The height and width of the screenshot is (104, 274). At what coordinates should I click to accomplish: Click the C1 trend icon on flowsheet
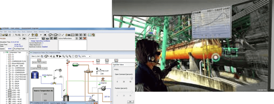click(x=98, y=60)
